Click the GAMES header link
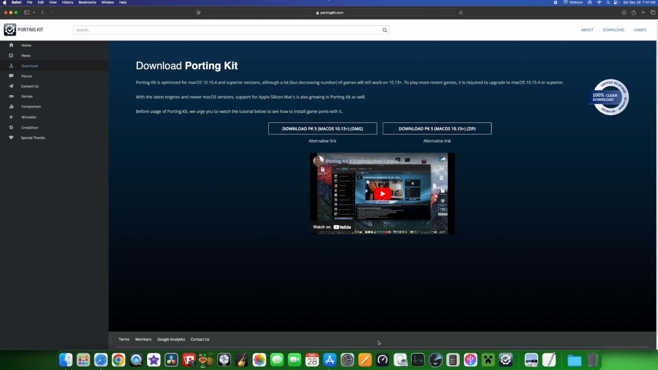 click(640, 30)
